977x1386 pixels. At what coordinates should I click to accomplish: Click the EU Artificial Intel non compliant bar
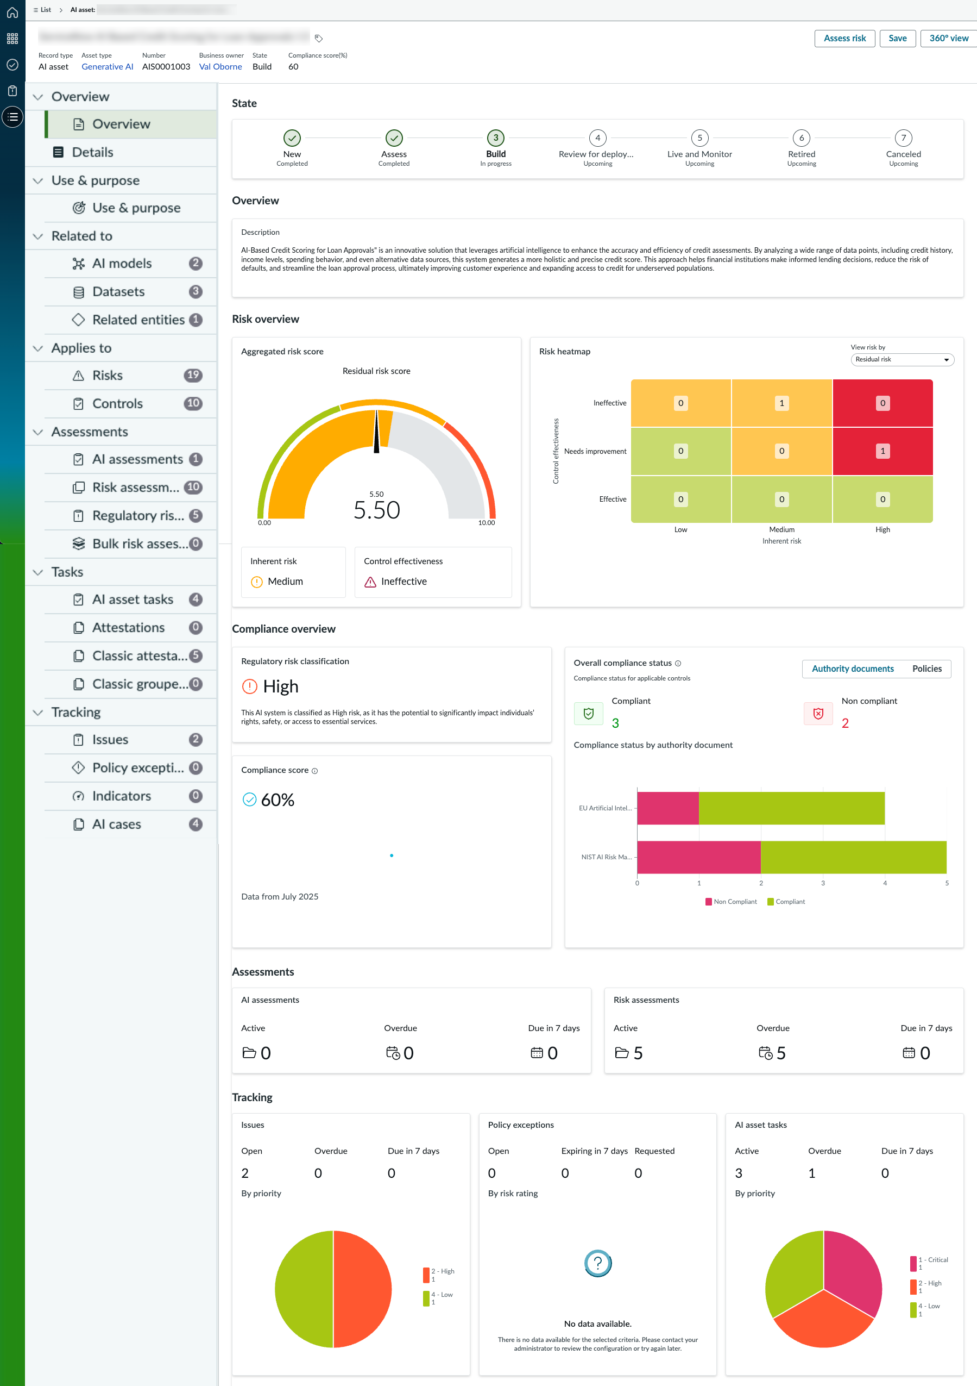(667, 808)
